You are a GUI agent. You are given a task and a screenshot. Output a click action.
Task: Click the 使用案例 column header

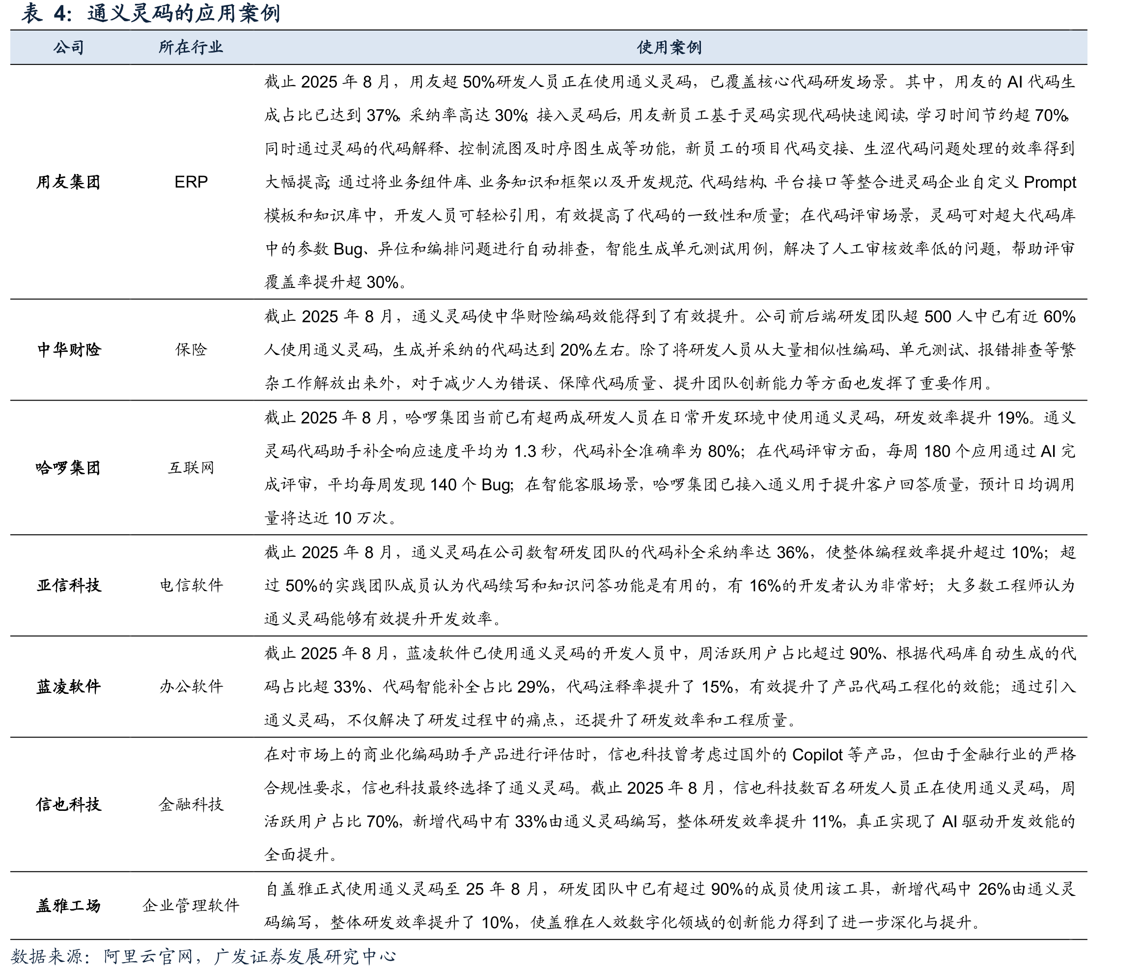pyautogui.click(x=669, y=47)
